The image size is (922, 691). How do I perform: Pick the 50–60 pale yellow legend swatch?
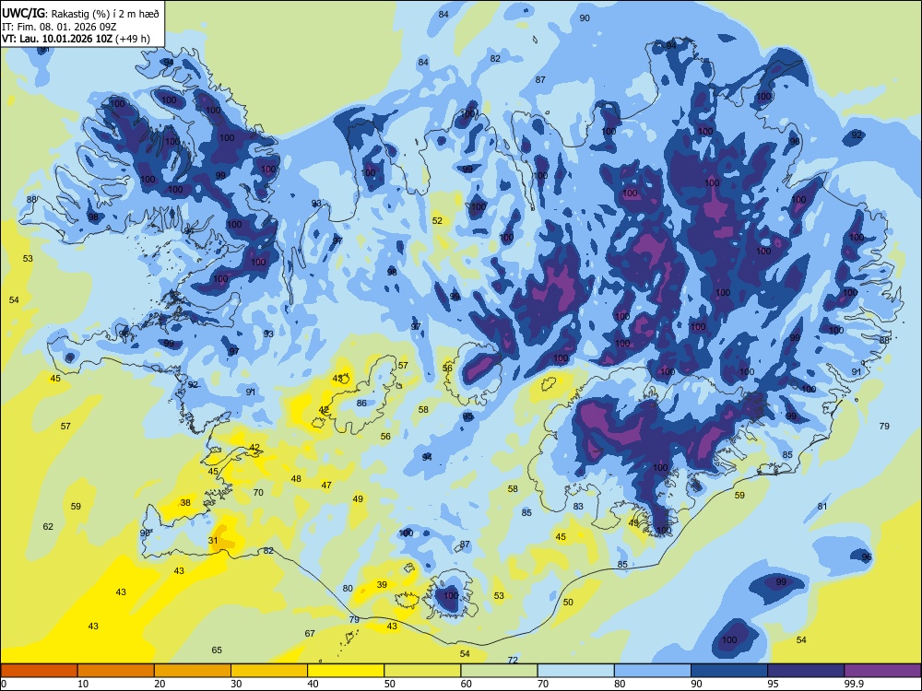tap(422, 671)
